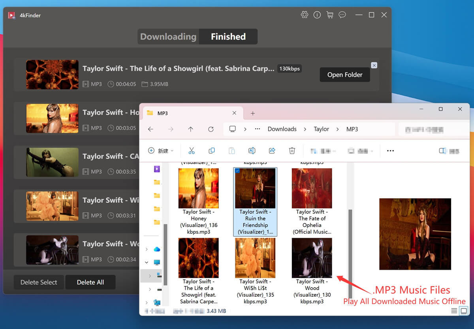Click the Cut icon in Explorer toolbar
The height and width of the screenshot is (329, 474).
(x=192, y=150)
